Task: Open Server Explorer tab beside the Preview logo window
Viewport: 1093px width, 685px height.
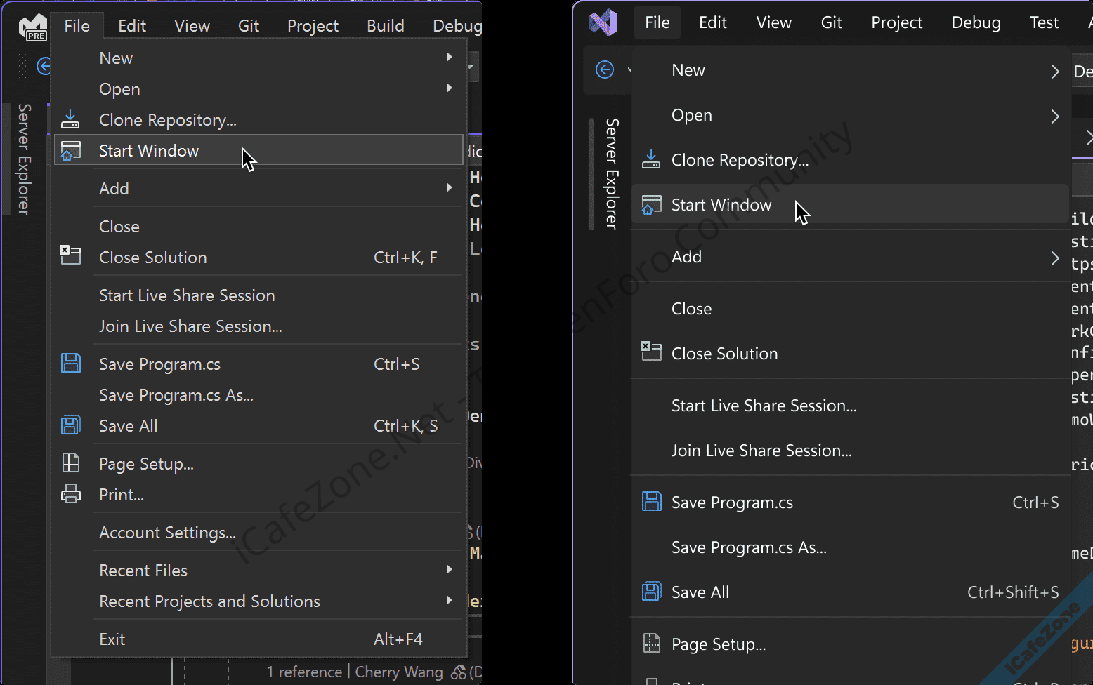Action: click(25, 159)
